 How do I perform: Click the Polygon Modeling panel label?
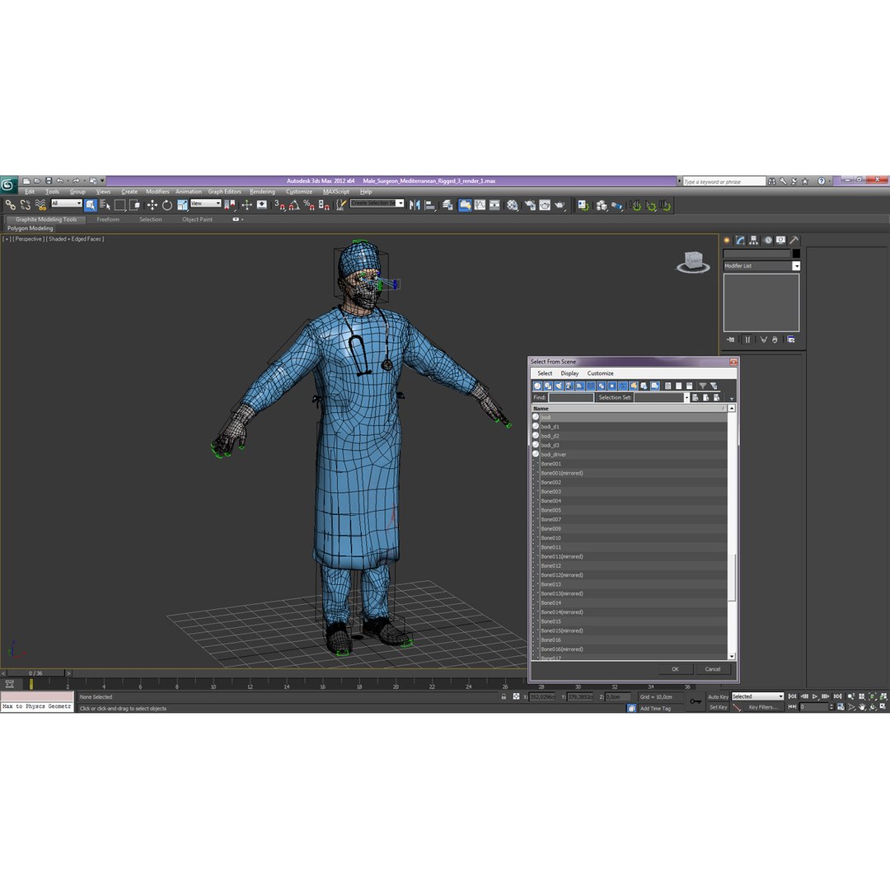tap(30, 228)
